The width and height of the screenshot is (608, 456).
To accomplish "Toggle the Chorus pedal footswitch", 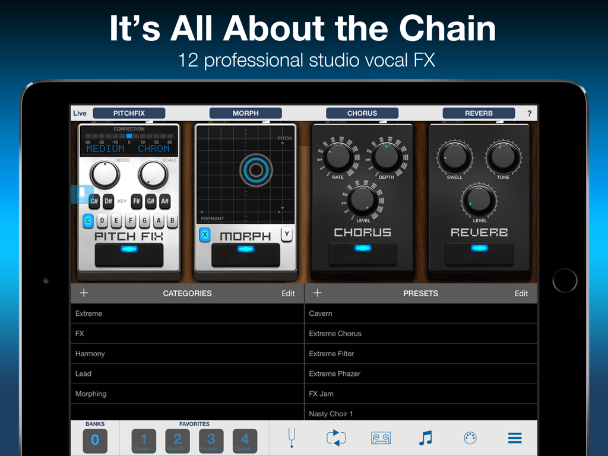I will point(362,254).
